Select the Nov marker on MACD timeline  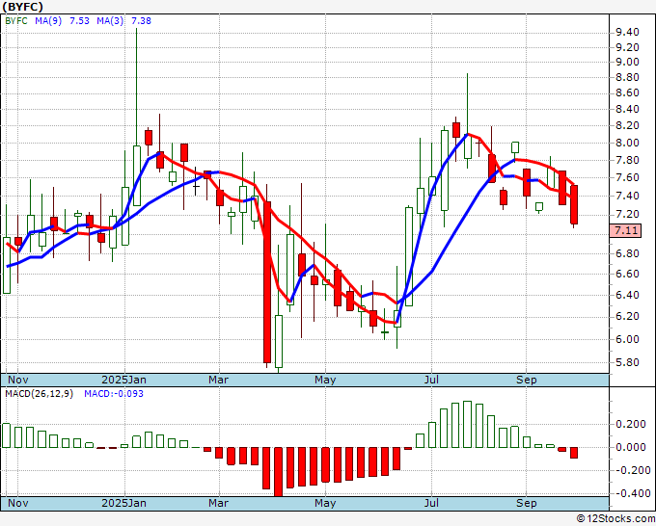click(x=18, y=503)
